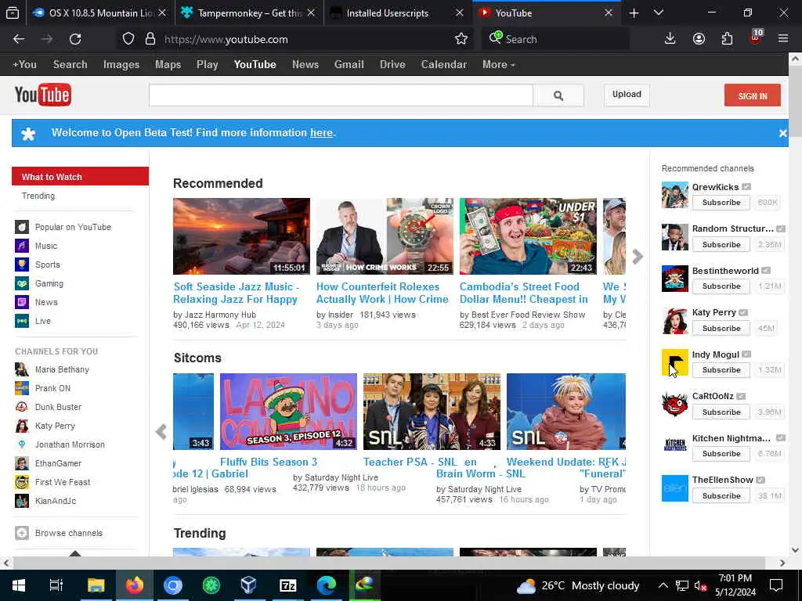
Task: Select Trending in sidebar
Action: coord(38,196)
